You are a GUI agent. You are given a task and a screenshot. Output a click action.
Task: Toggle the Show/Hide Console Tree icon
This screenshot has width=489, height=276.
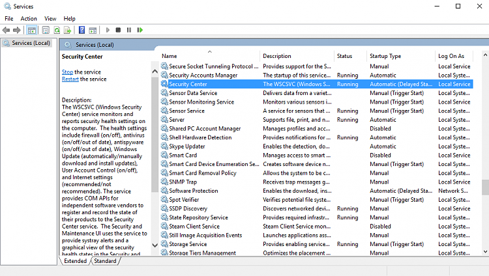[x=31, y=30]
